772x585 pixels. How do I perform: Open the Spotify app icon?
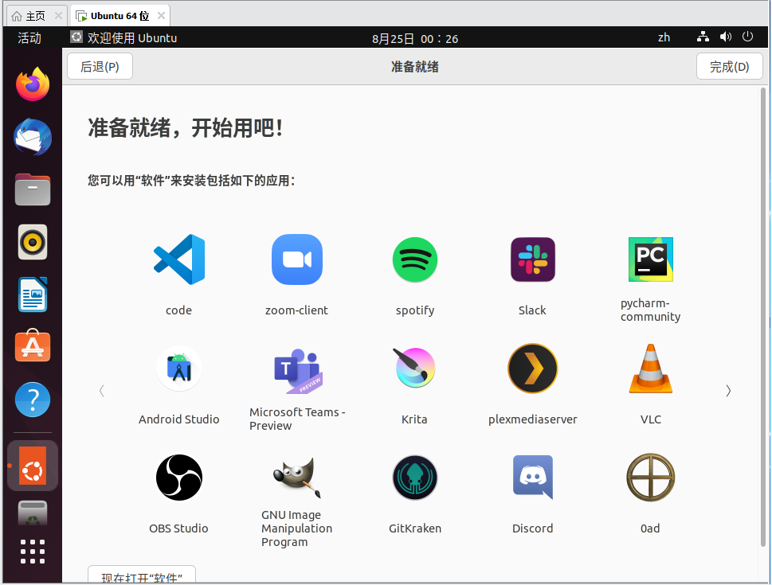[415, 259]
